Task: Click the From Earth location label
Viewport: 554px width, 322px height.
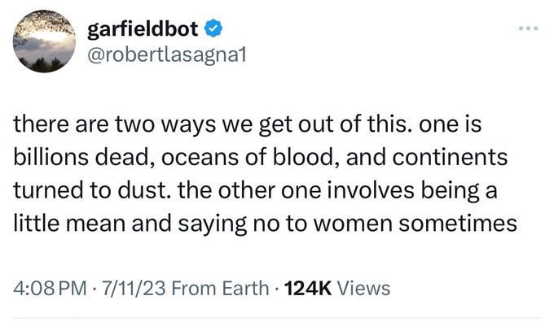Action: coord(220,288)
